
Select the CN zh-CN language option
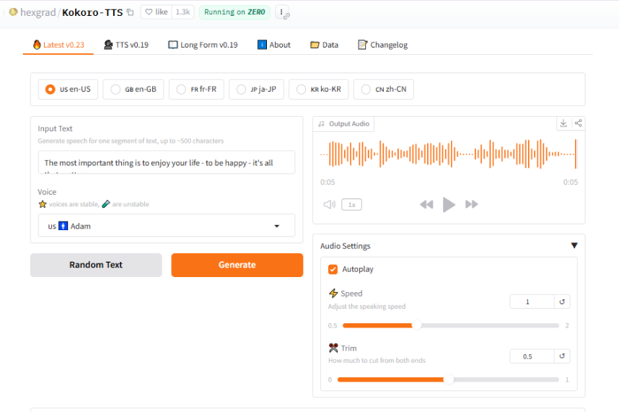[384, 89]
